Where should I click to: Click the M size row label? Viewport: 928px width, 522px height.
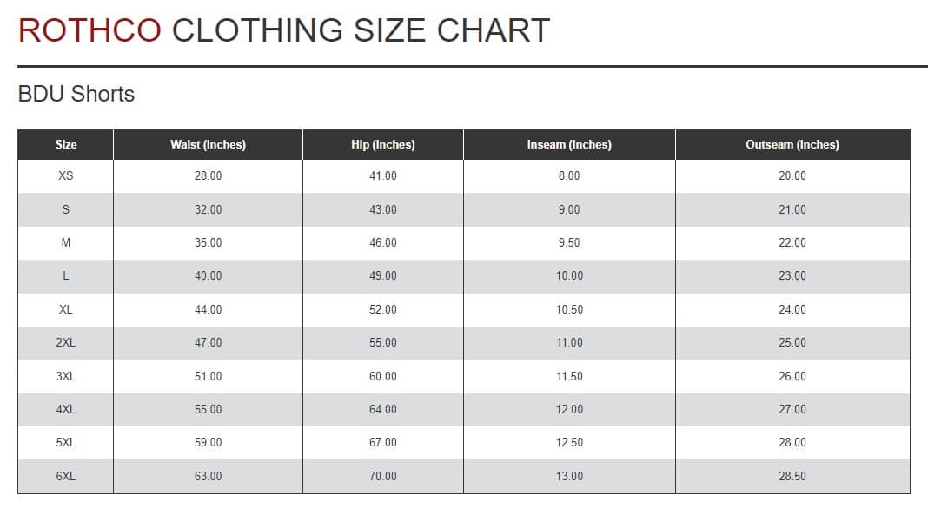tap(66, 242)
